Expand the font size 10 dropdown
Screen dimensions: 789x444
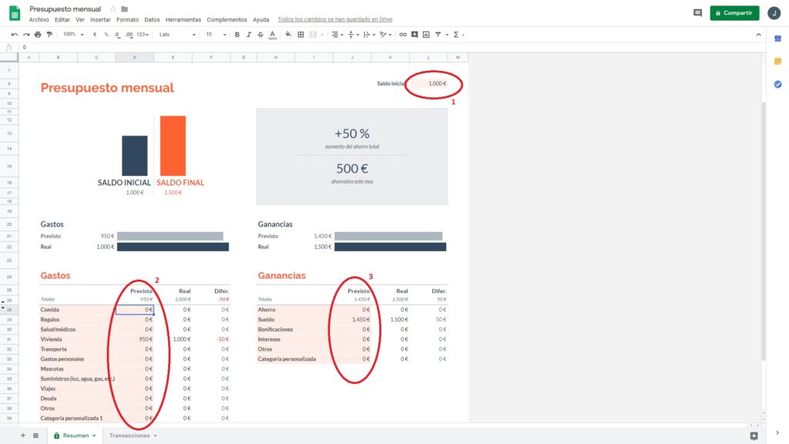click(216, 35)
